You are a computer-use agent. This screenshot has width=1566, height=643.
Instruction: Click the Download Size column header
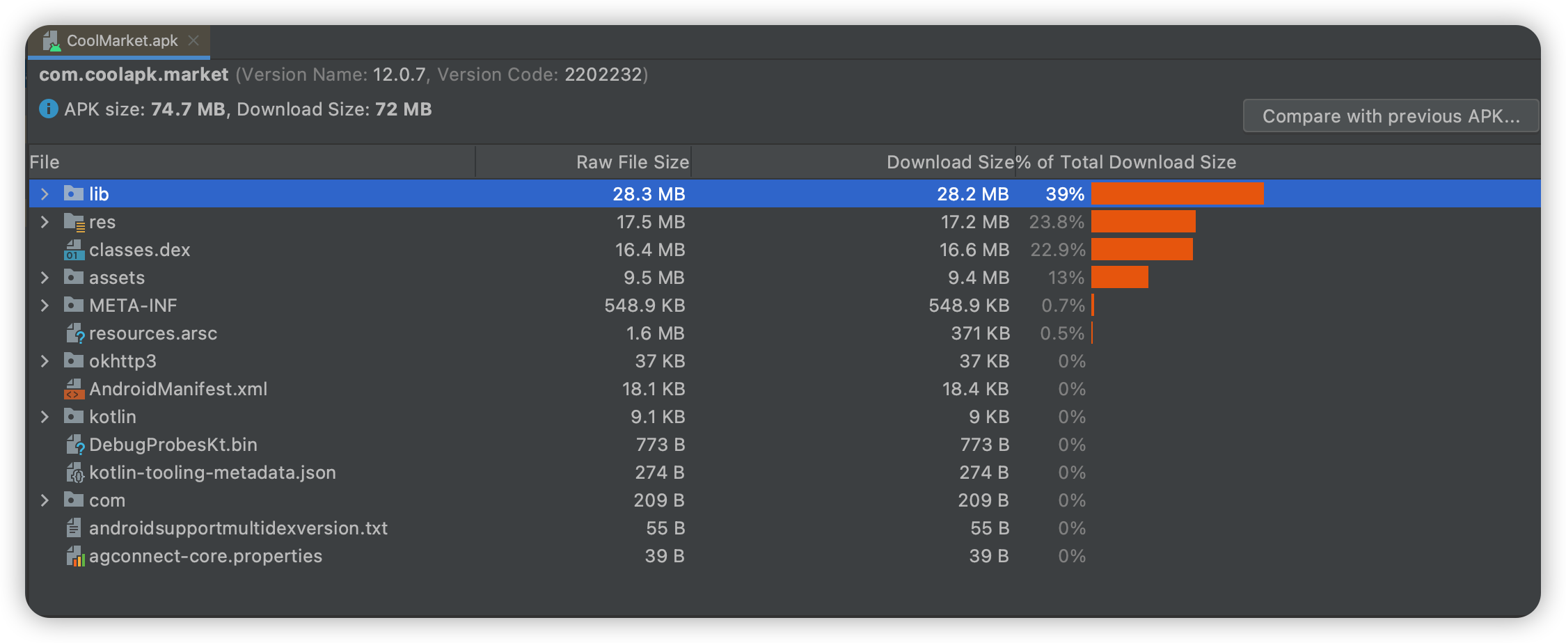pos(853,162)
